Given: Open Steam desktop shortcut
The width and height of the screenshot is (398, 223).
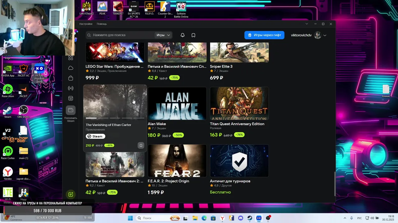Looking at the screenshot, I should click(x=8, y=112).
